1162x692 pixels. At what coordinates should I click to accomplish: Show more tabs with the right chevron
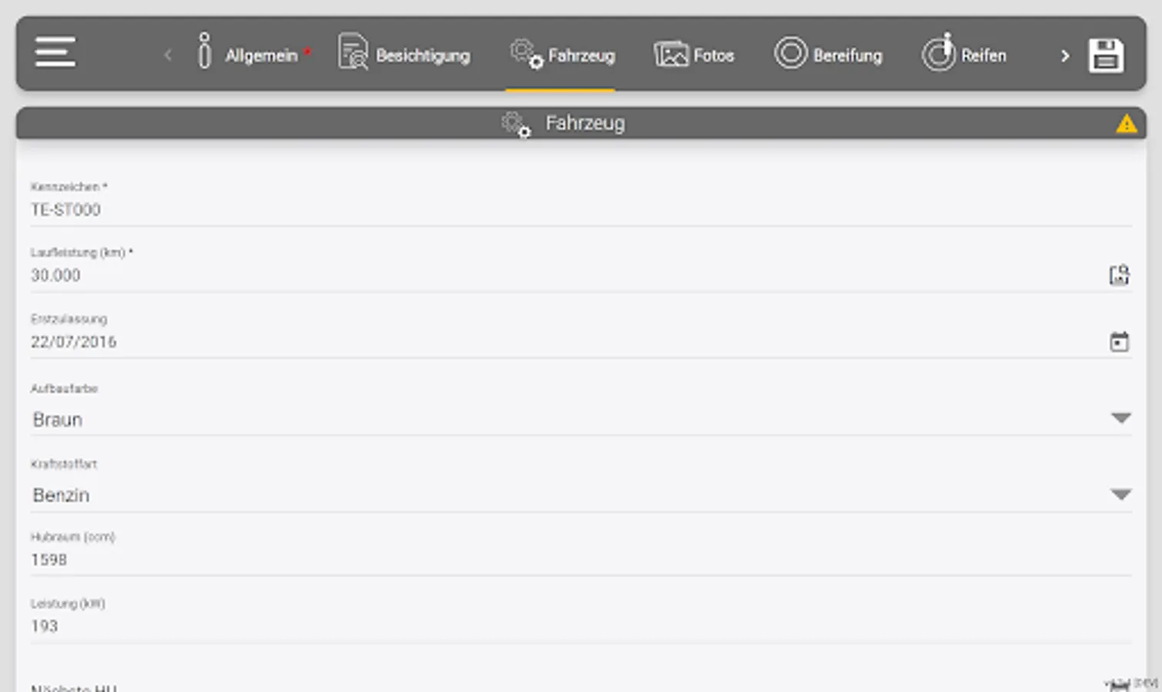(1064, 55)
